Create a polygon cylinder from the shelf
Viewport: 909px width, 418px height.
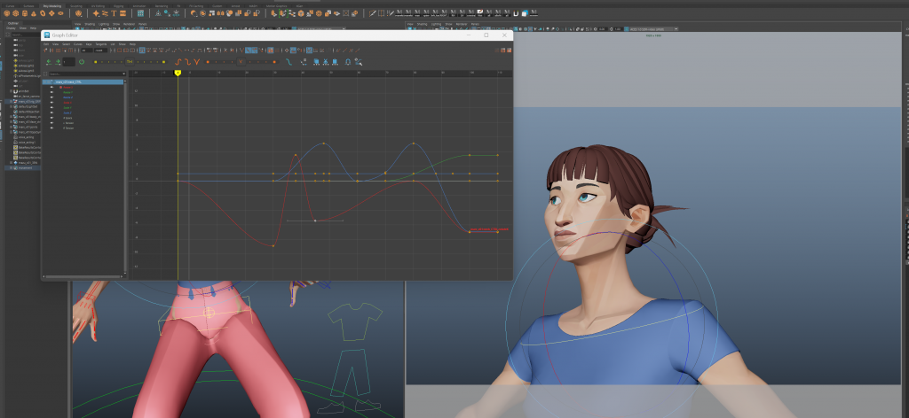[x=25, y=13]
